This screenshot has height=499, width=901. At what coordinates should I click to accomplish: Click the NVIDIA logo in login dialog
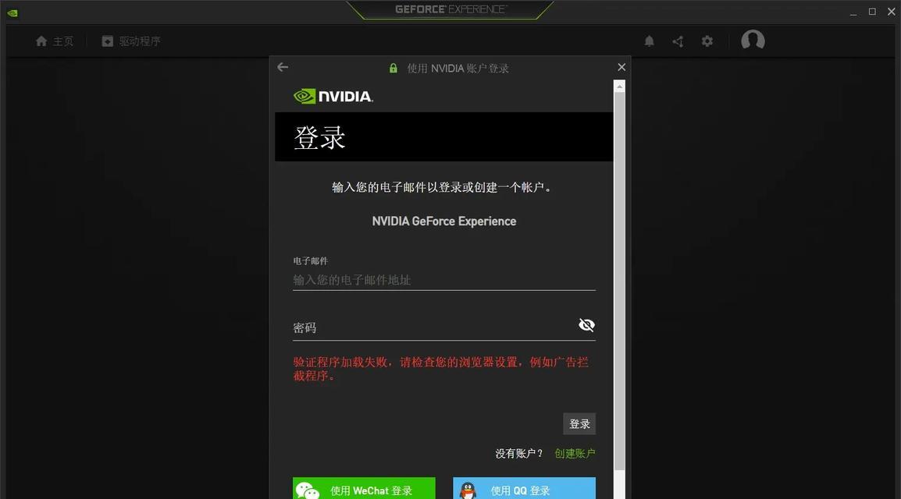pos(333,96)
